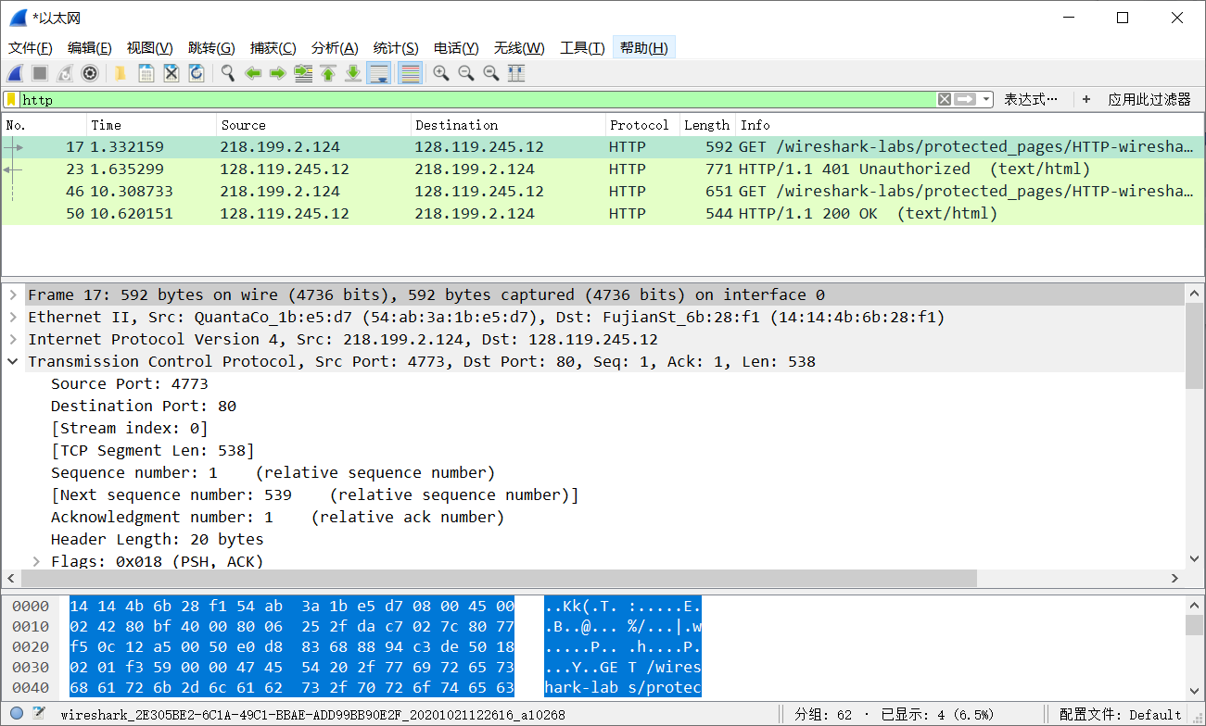Click the 表达式… button

click(1031, 99)
